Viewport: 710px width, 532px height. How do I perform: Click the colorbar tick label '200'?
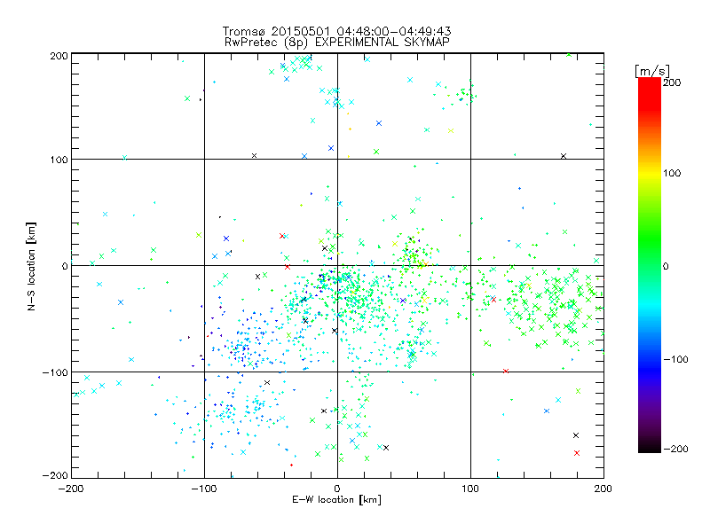(x=672, y=82)
